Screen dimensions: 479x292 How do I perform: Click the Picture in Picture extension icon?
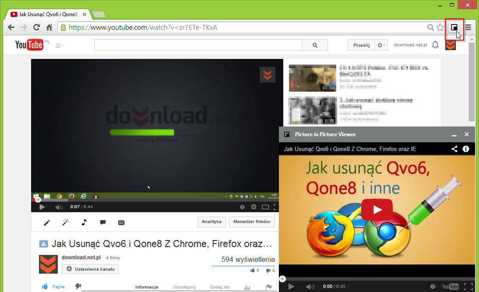click(x=454, y=27)
